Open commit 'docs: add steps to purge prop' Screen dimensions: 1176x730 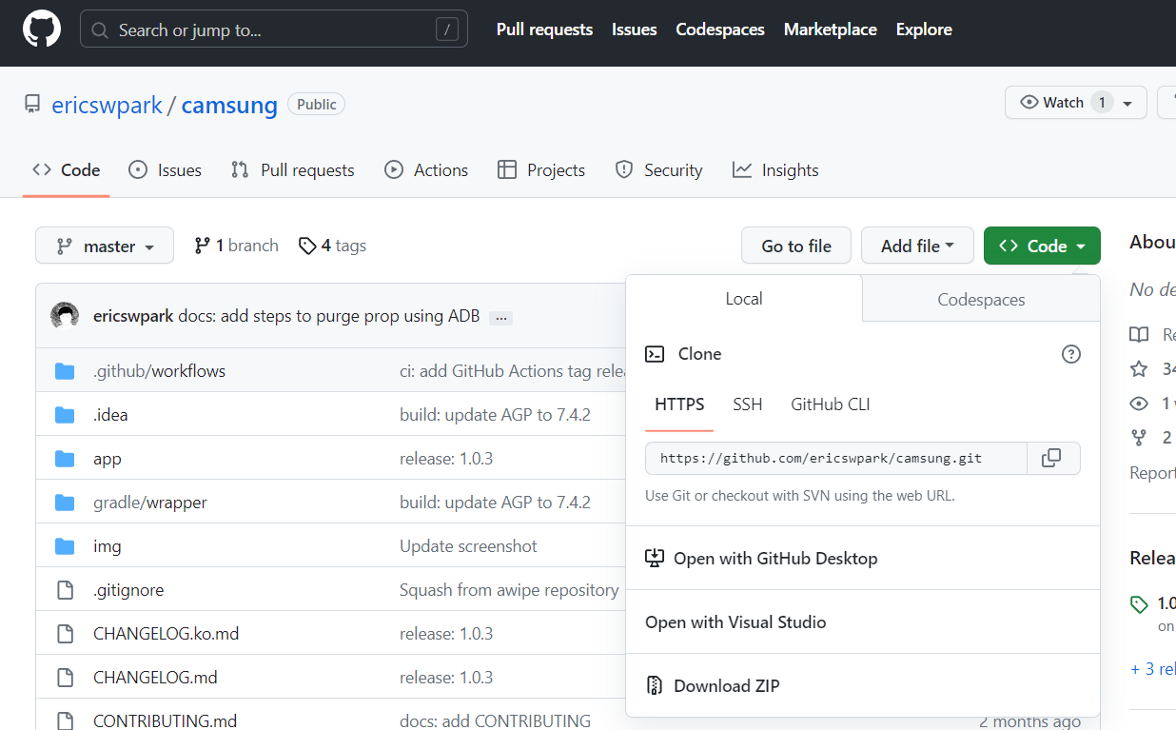point(329,316)
